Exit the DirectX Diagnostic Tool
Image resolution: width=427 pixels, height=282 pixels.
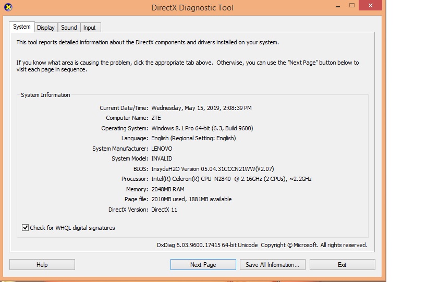coord(342,265)
